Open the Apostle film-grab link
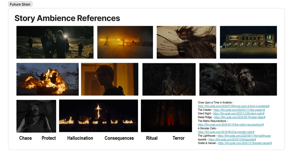This screenshot has width=293, height=158. pyautogui.click(x=232, y=139)
